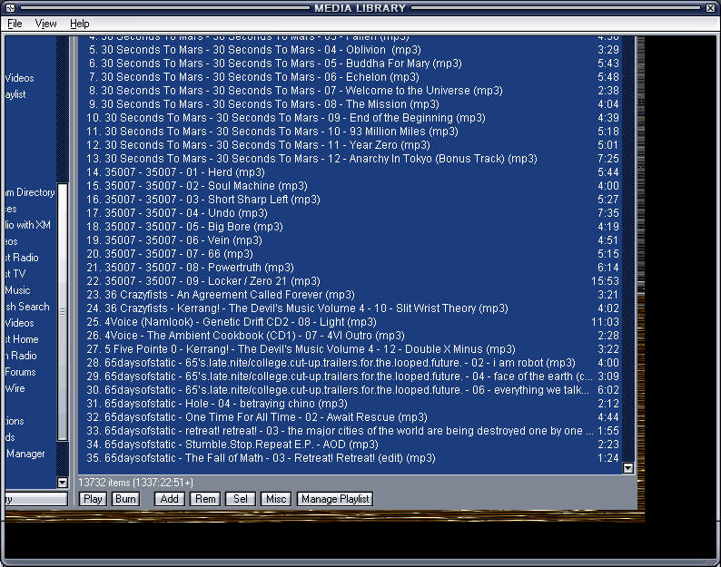Select track 20 titled 66
The image size is (721, 567).
pos(351,254)
